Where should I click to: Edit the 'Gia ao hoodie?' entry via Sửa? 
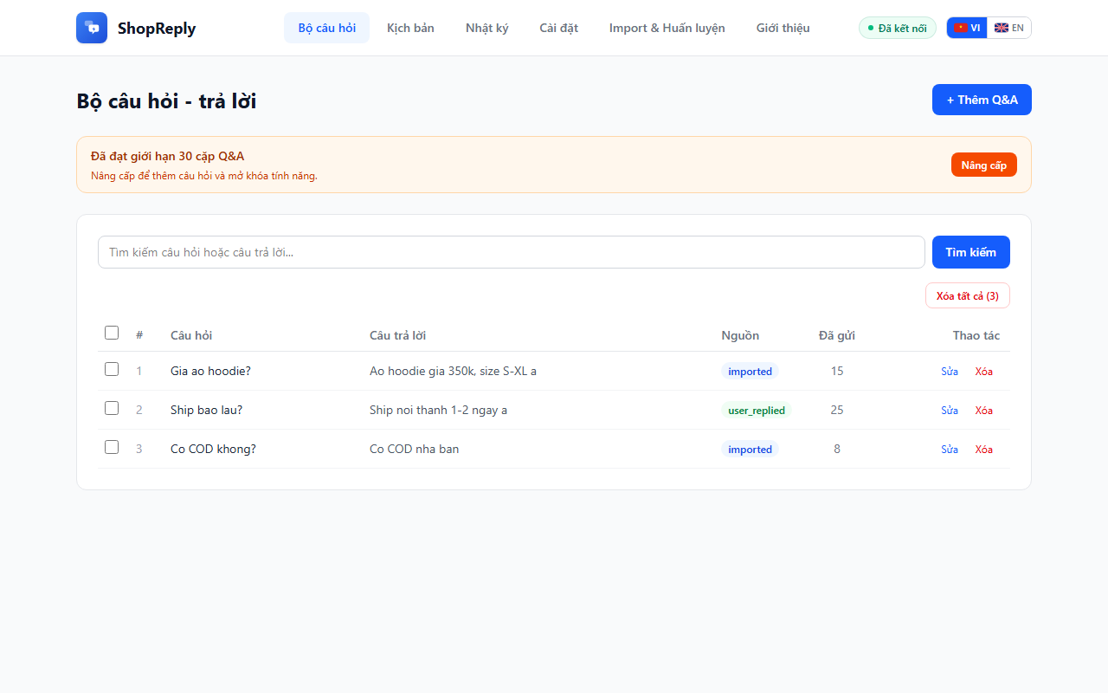click(x=950, y=371)
